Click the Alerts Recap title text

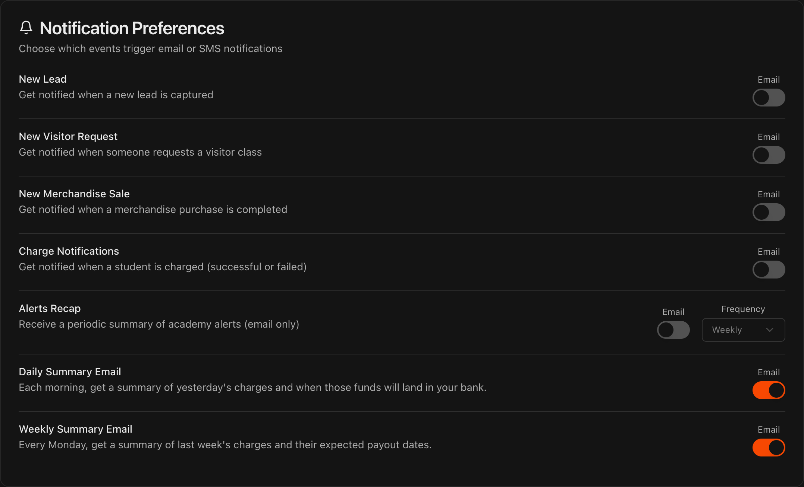(50, 308)
